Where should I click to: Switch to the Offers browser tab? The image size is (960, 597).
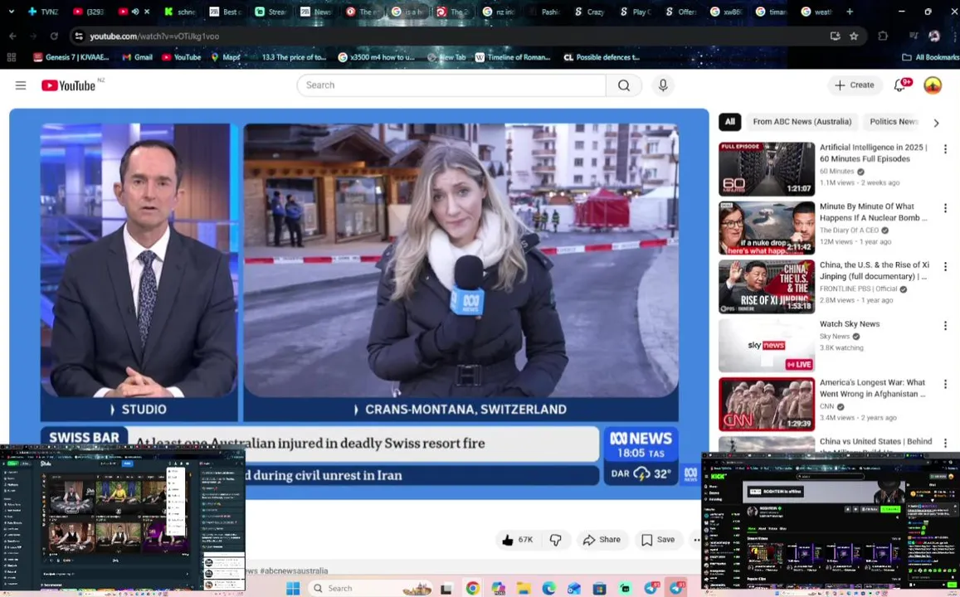click(x=680, y=12)
